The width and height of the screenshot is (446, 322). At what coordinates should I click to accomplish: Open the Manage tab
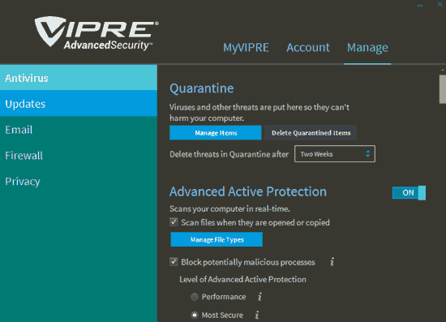(367, 48)
